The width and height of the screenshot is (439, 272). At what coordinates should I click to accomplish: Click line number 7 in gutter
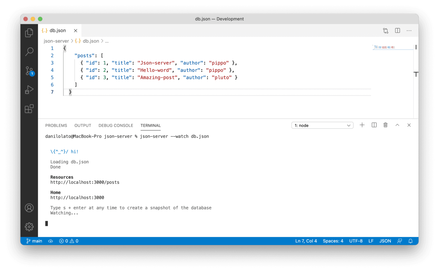(x=52, y=92)
